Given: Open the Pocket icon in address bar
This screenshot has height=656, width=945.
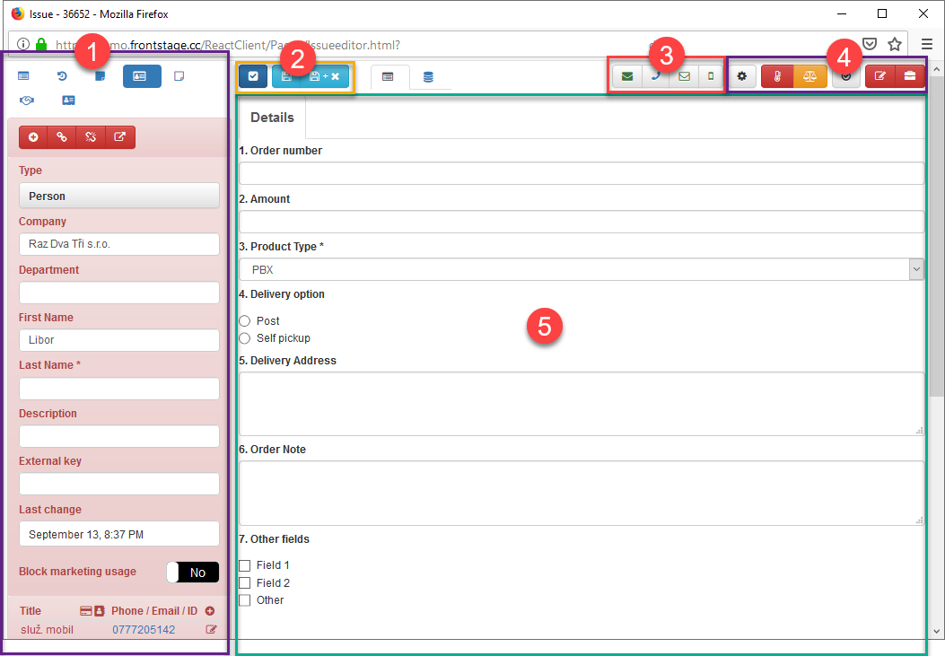Looking at the screenshot, I should coord(869,44).
